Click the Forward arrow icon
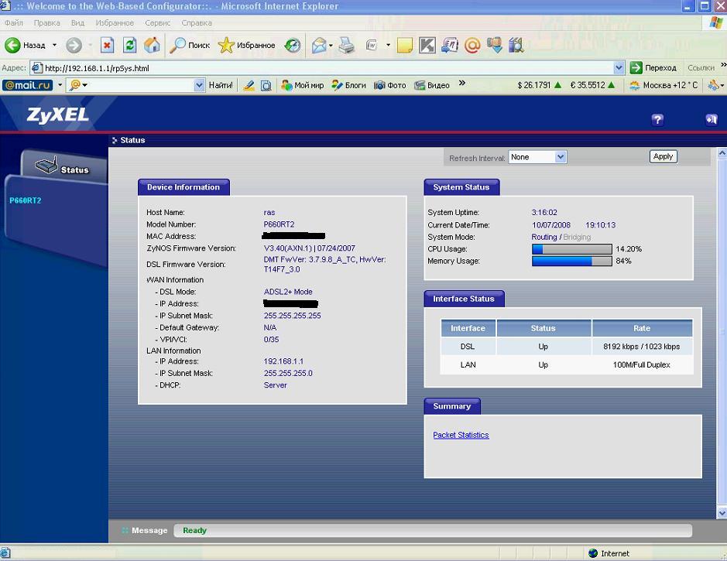The height and width of the screenshot is (561, 727). (74, 46)
